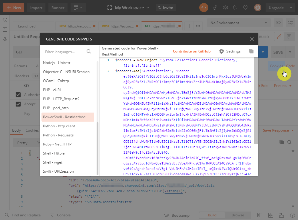Image resolution: width=298 pixels, height=220 pixels.
Task: Click the Import button
Action: coord(36,8)
